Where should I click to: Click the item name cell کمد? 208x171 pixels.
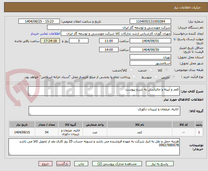(x=140, y=132)
